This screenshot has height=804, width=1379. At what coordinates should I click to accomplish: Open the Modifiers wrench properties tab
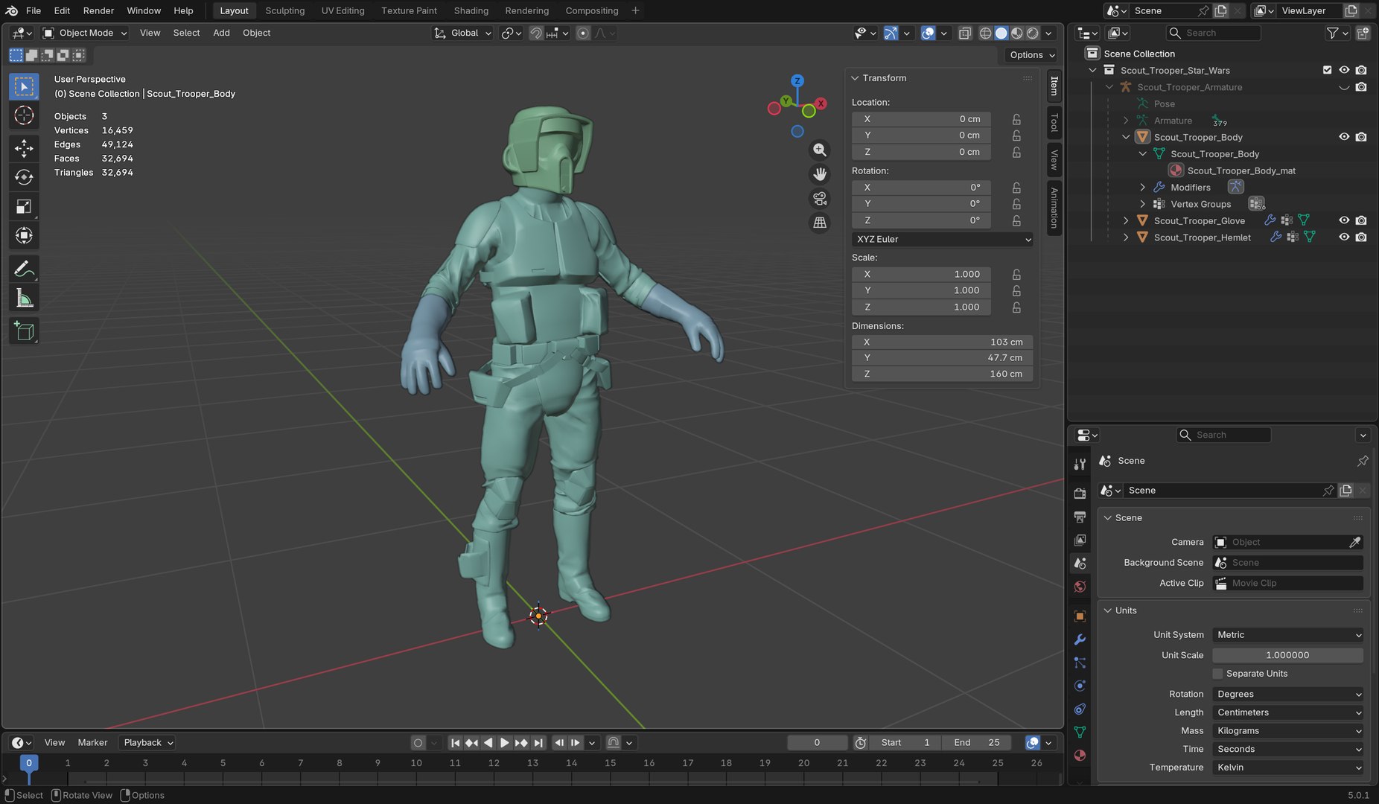tap(1080, 639)
